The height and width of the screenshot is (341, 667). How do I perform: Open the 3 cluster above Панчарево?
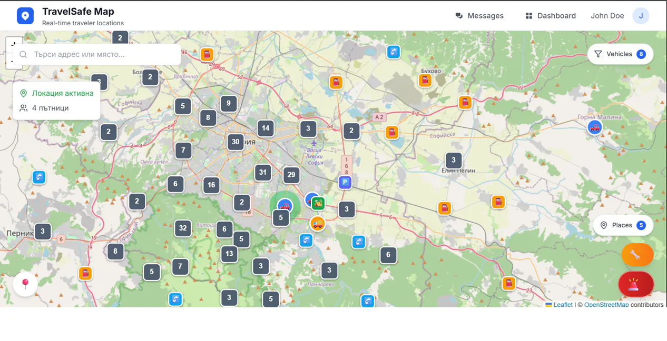[329, 270]
